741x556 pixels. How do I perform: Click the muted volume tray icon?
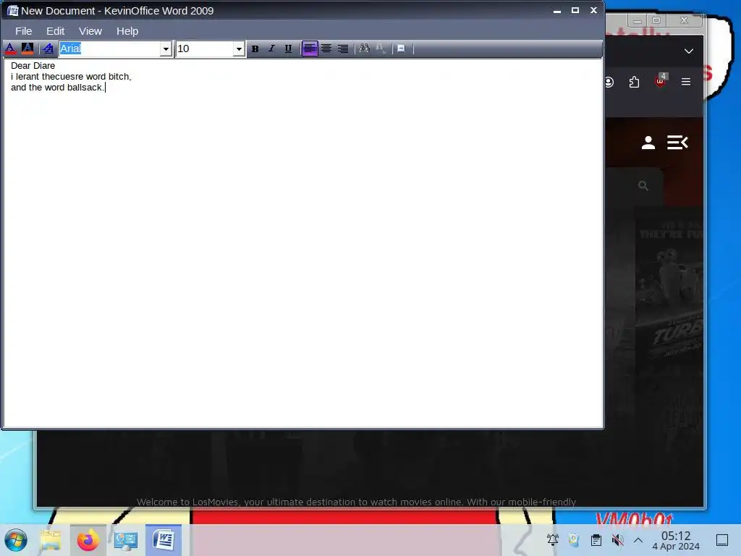point(617,540)
